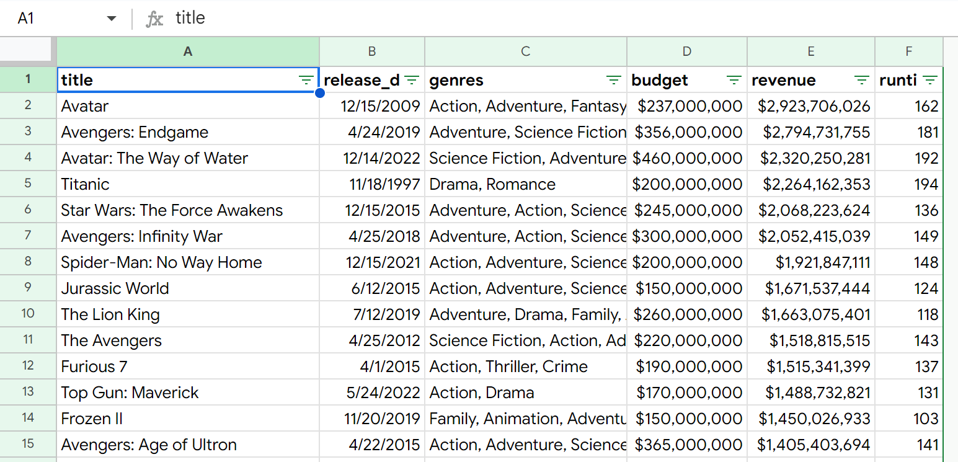Open the genres column filter icon
Screen dimensions: 958x462
click(x=613, y=80)
